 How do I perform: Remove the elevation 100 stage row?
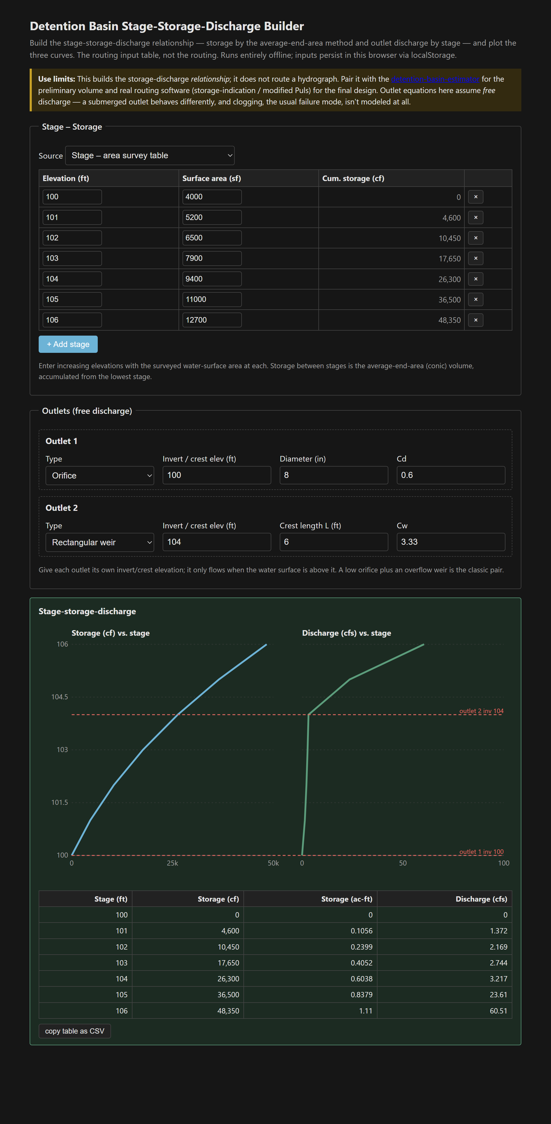click(x=476, y=197)
